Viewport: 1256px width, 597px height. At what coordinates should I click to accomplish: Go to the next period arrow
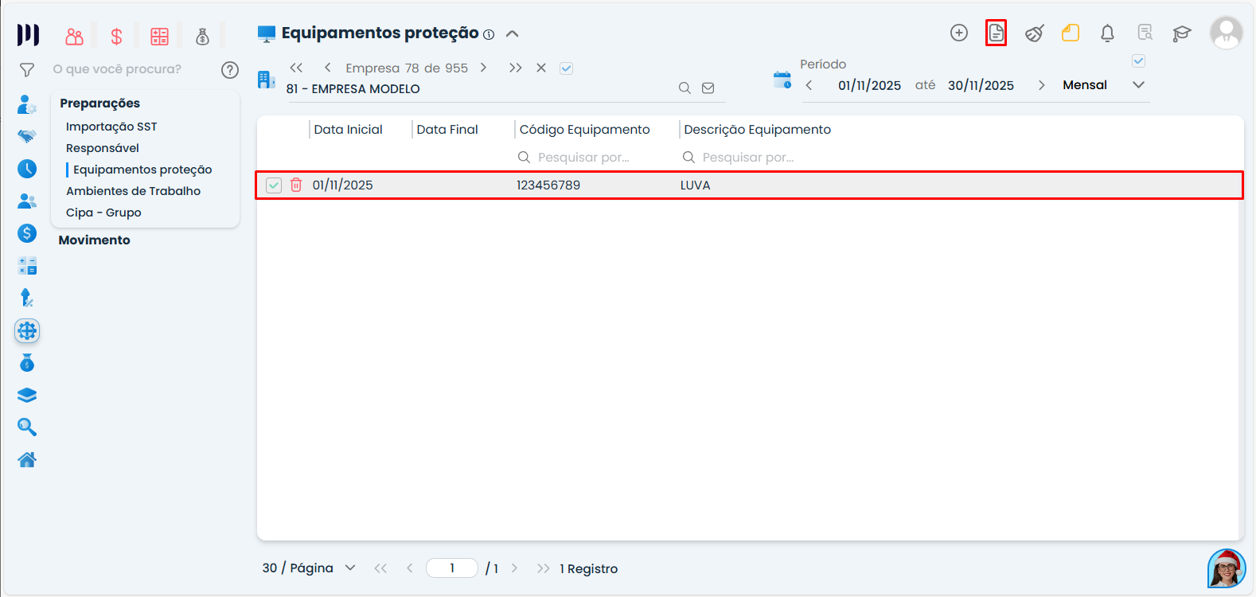(x=1041, y=85)
